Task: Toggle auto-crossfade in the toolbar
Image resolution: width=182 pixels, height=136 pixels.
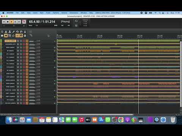Action: point(2,36)
